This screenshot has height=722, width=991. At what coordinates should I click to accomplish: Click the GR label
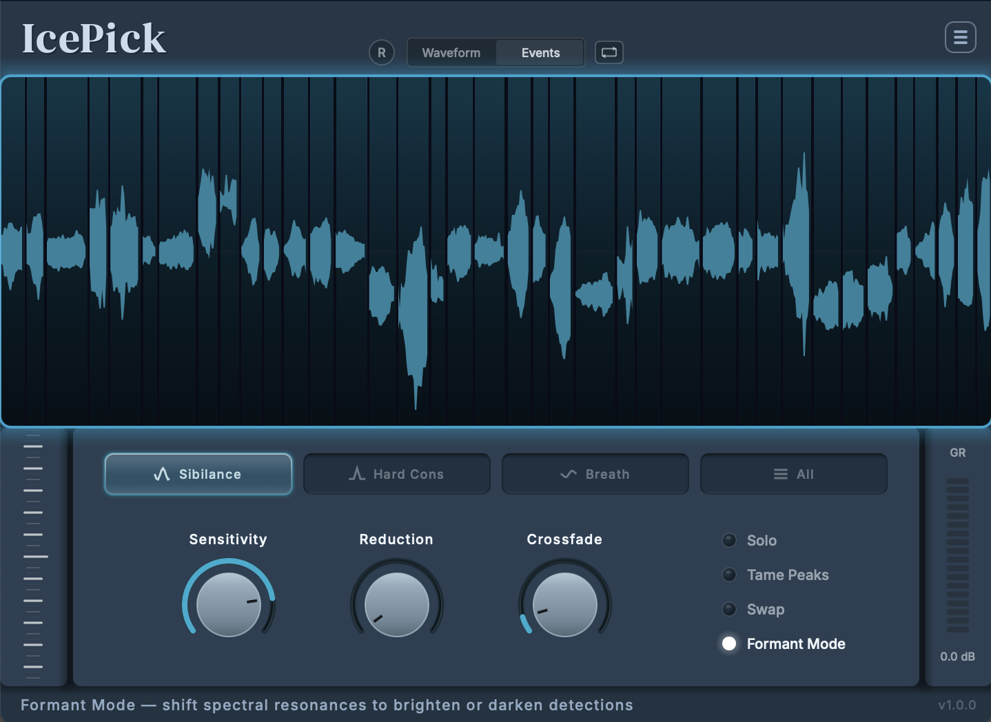(x=958, y=453)
